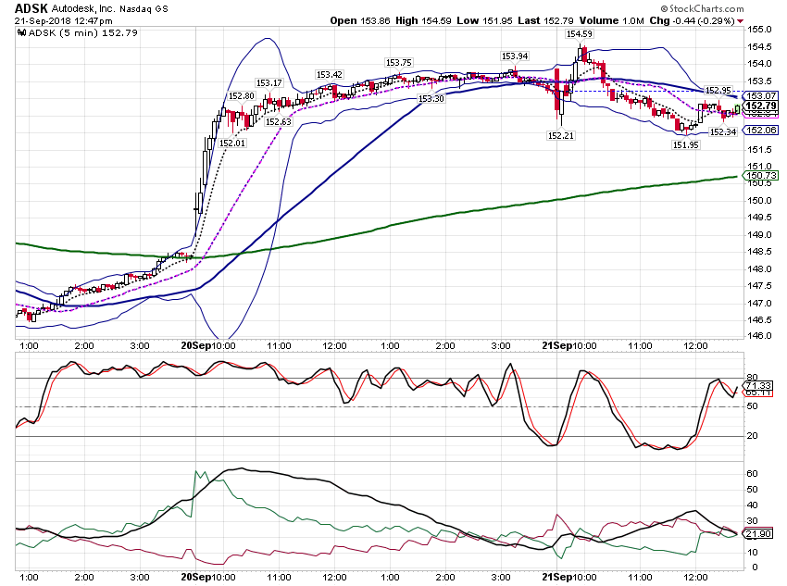Click the 152.80 price annotation
Image resolution: width=787 pixels, height=586 pixels.
click(242, 96)
